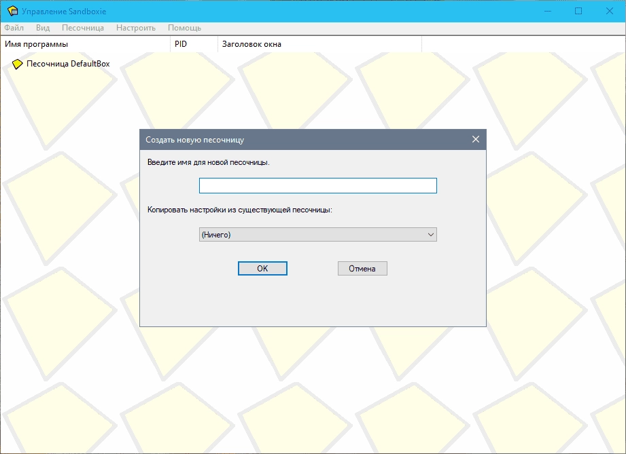
Task: Open the Вид menu
Action: coord(43,28)
